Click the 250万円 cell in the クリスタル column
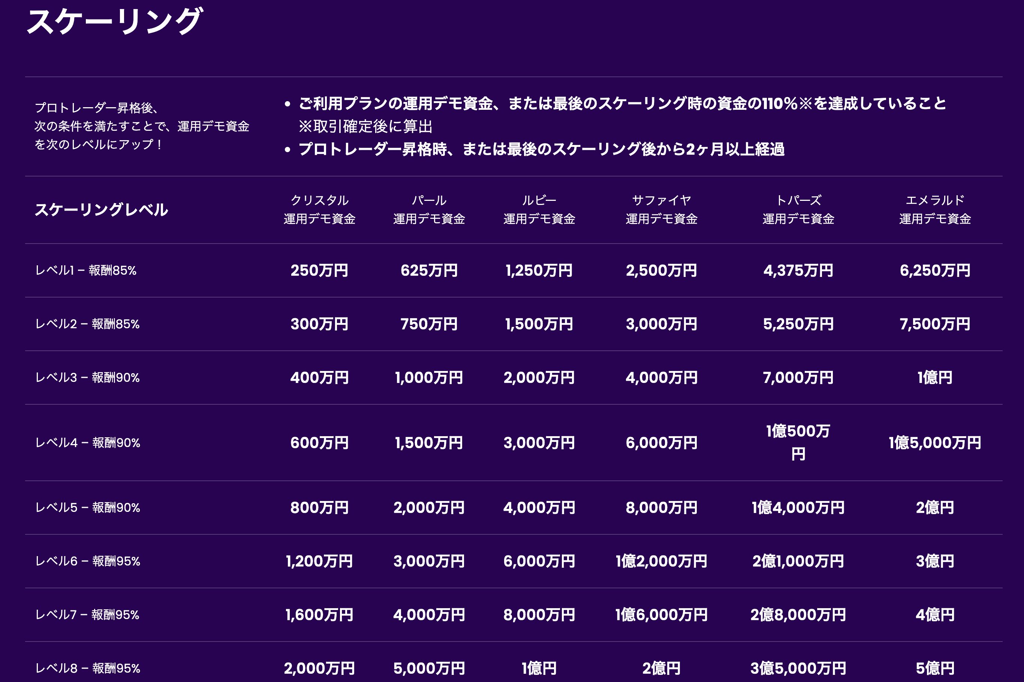This screenshot has height=682, width=1024. click(x=319, y=271)
